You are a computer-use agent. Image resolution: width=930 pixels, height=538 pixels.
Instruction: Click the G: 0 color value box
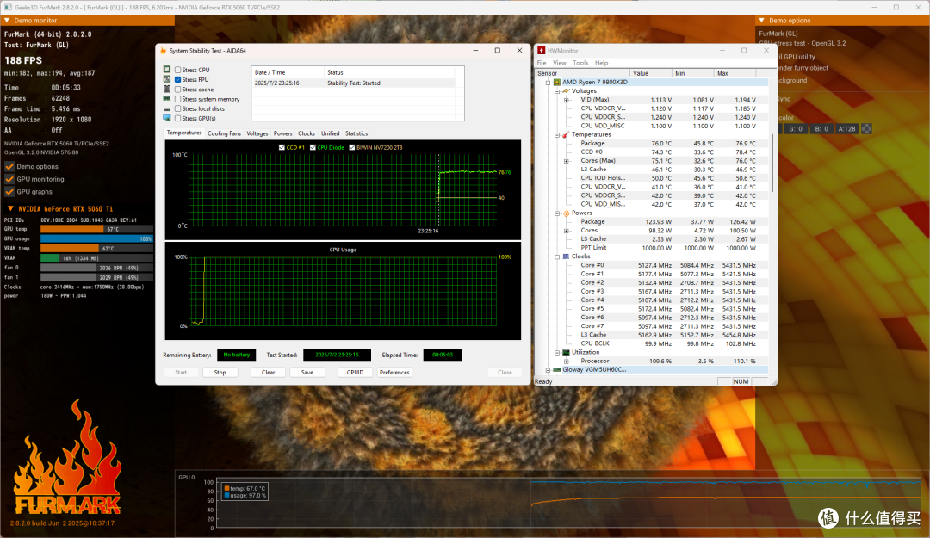(x=796, y=129)
